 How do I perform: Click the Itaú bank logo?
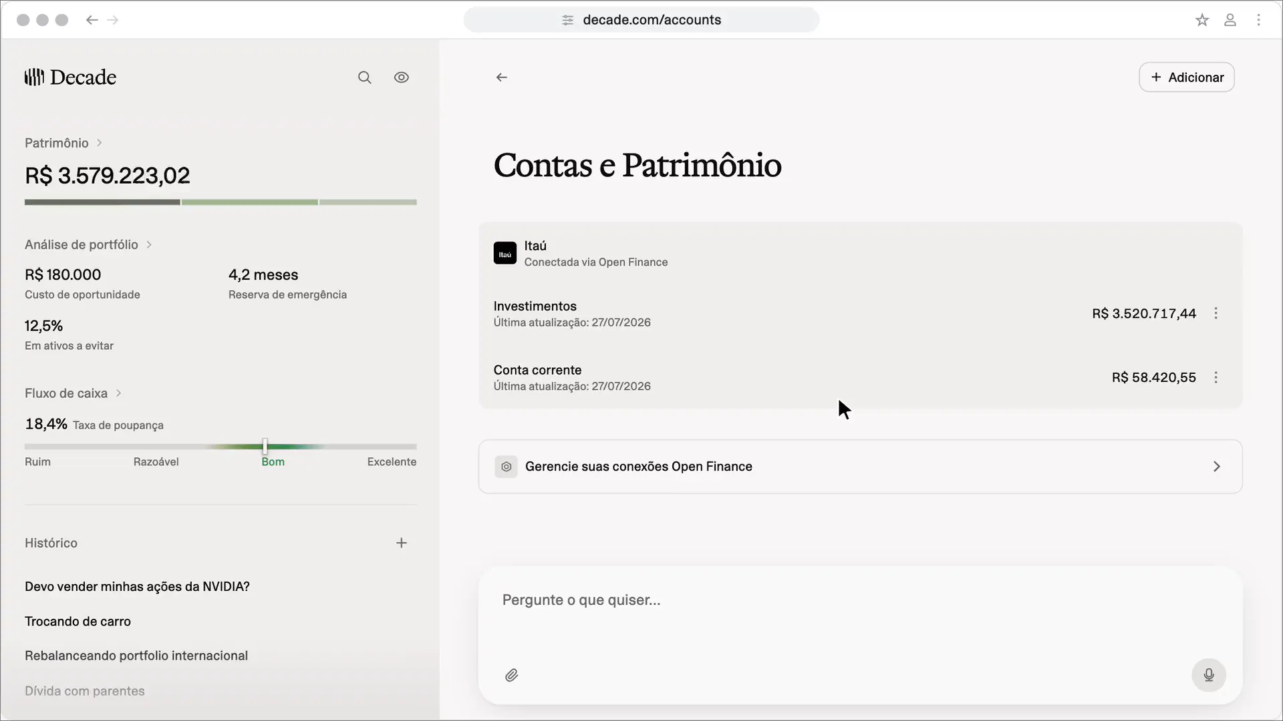[x=505, y=254]
